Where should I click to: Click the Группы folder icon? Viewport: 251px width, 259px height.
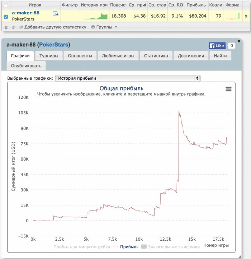tap(93, 27)
